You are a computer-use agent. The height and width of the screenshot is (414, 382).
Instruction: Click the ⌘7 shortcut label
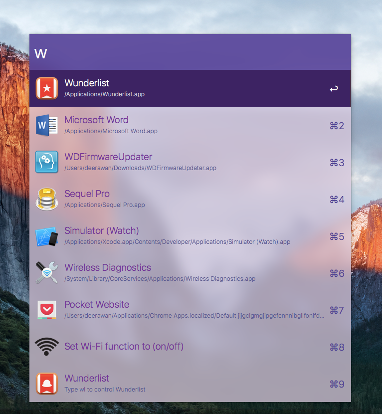point(337,310)
